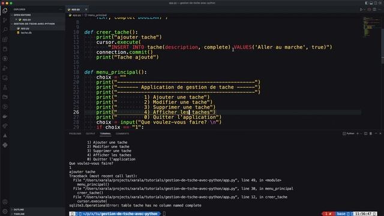Image resolution: width=384 pixels, height=216 pixels.
Task: Click menu_principal in the breadcrumb
Action: point(97,15)
